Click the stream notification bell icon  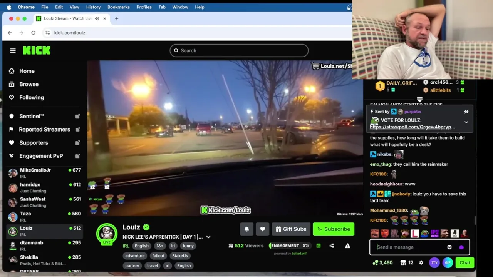(246, 229)
